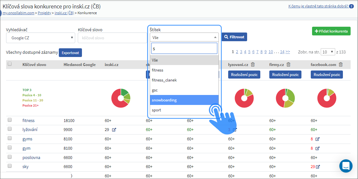Screen dimensions: 358x179
Task: Check the posilovna keyword row checkbox
Action: coord(10,157)
